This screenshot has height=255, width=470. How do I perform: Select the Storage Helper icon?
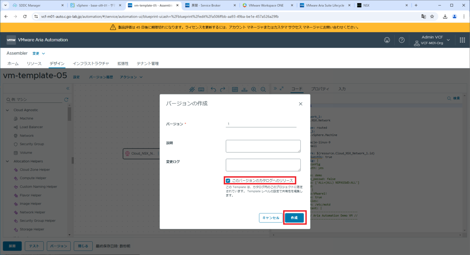pyautogui.click(x=16, y=229)
